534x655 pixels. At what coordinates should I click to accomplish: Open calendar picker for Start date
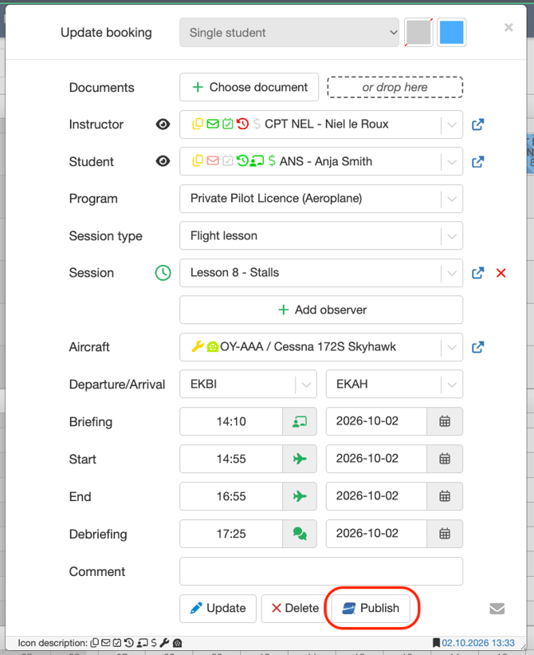(x=445, y=459)
